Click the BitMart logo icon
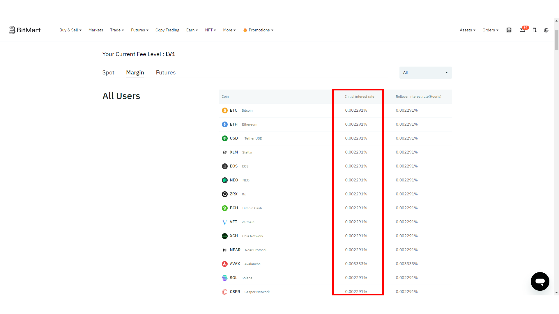 click(x=12, y=30)
